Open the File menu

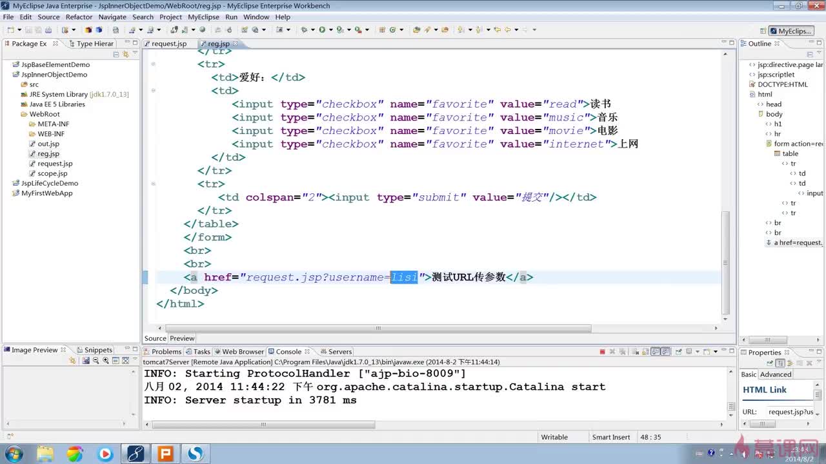tap(8, 17)
